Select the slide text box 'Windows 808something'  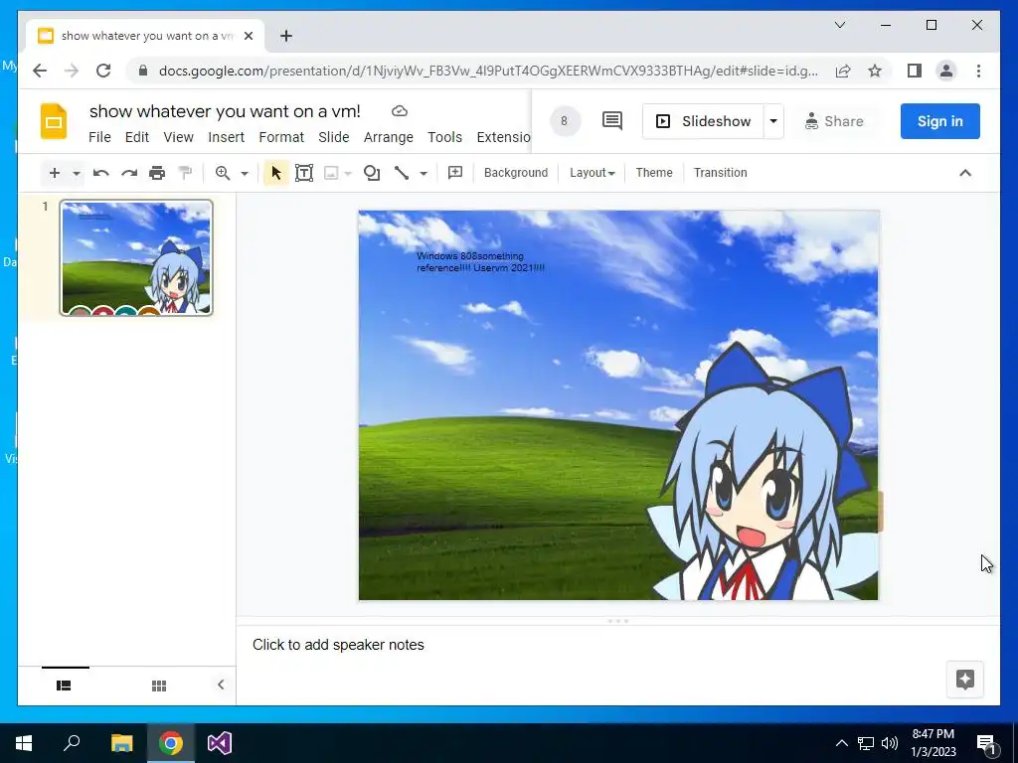pyautogui.click(x=480, y=261)
